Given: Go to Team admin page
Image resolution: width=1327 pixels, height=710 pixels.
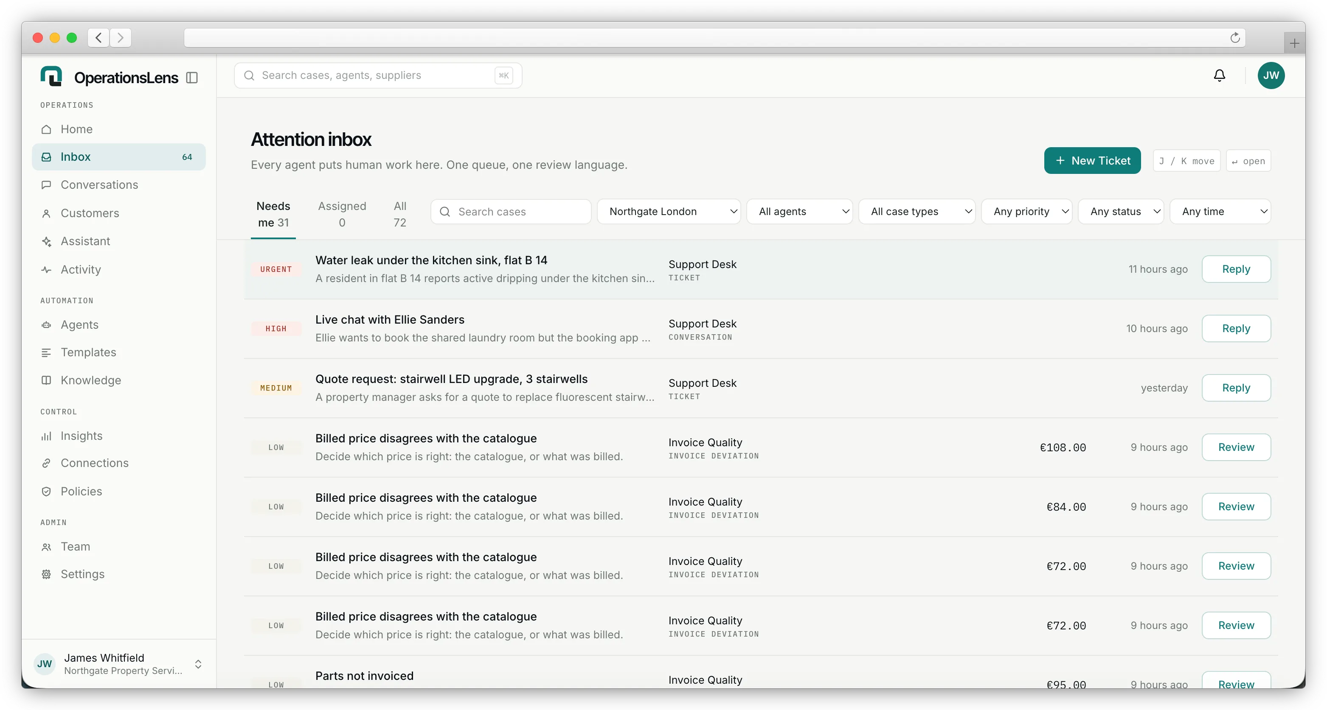Looking at the screenshot, I should click(118, 546).
